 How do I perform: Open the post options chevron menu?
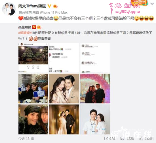[x=152, y=4]
